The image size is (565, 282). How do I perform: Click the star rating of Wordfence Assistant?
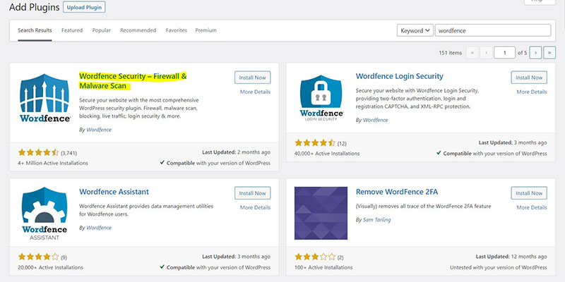click(x=38, y=257)
